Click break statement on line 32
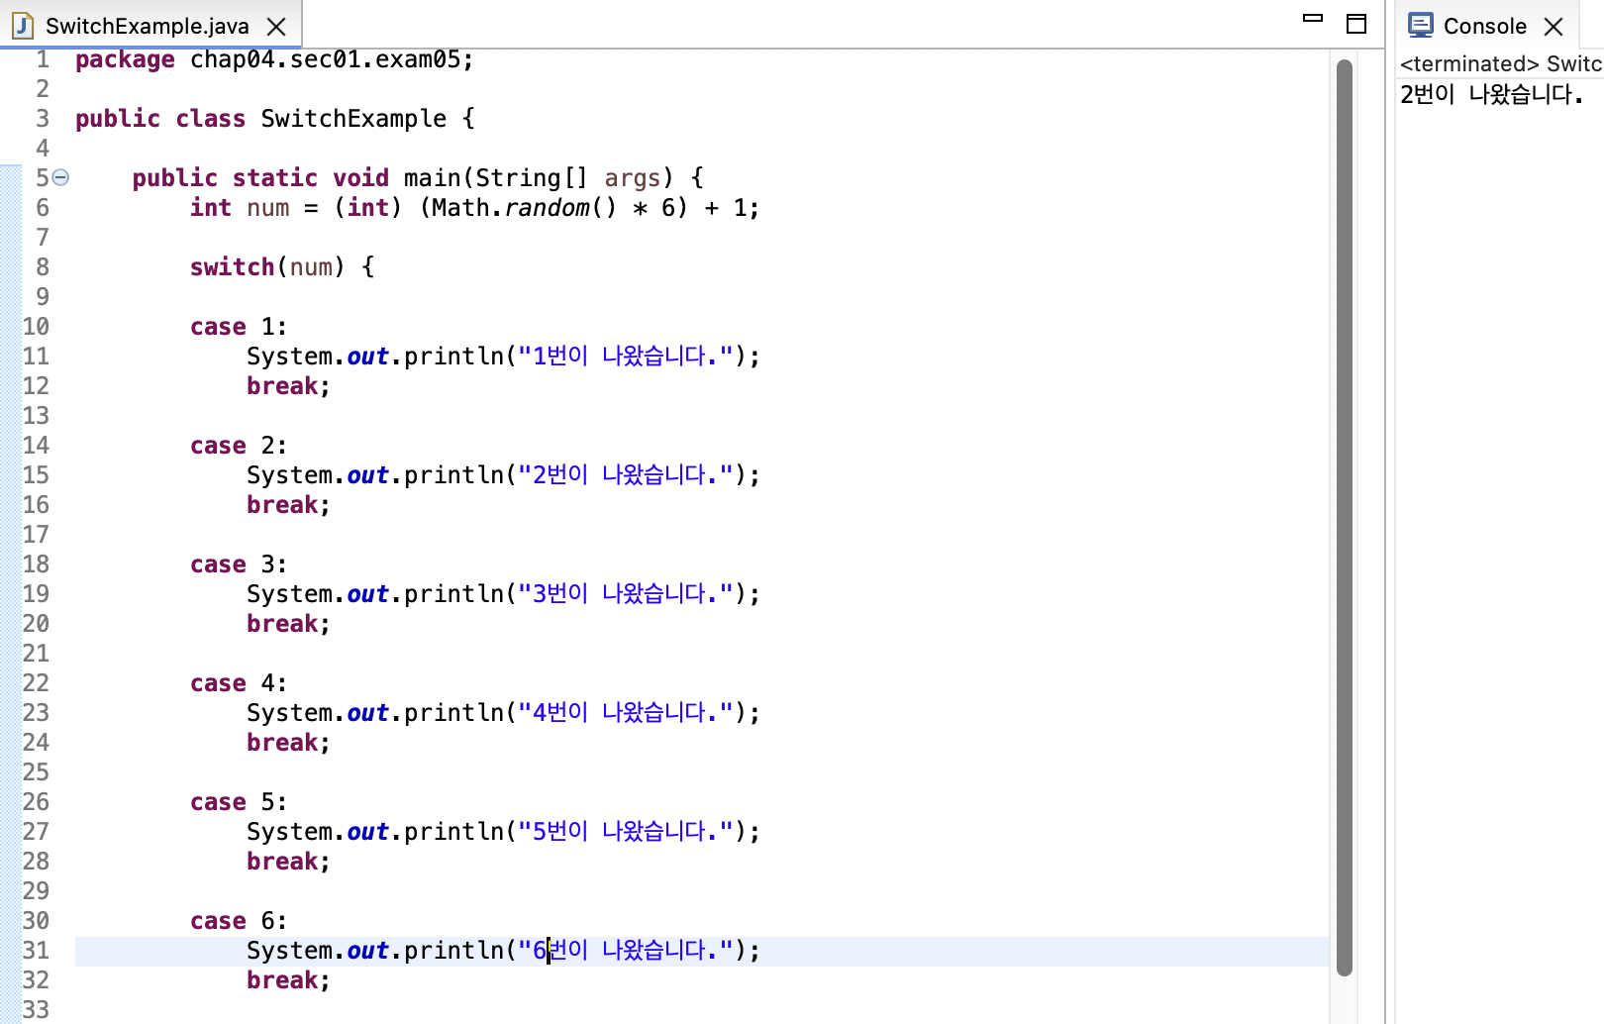This screenshot has width=1604, height=1024. pos(288,980)
